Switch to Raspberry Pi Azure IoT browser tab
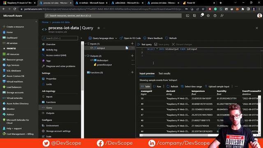This screenshot has width=263, height=148. tap(19, 3)
